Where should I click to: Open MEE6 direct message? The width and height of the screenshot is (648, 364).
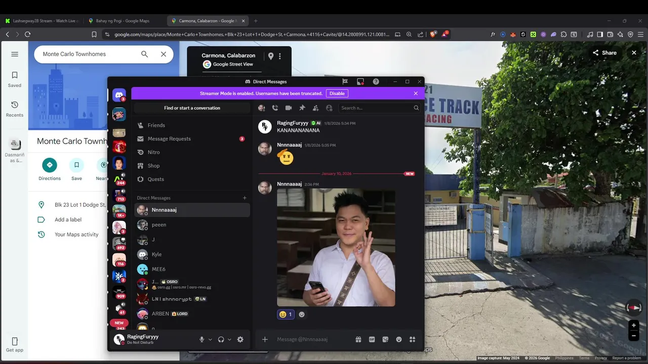click(192, 269)
